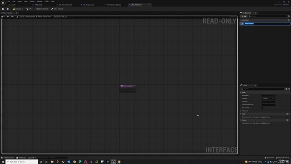Open Revision Control status

282,158
